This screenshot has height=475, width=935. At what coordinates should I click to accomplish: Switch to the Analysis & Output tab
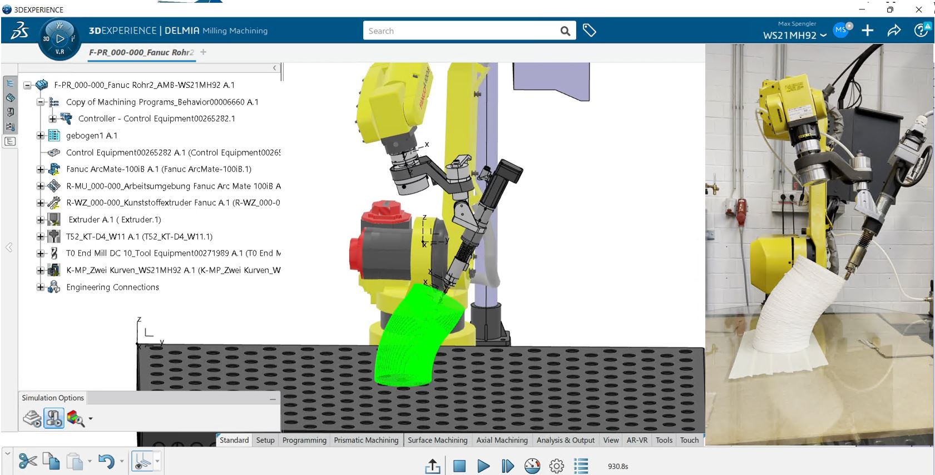pos(565,440)
